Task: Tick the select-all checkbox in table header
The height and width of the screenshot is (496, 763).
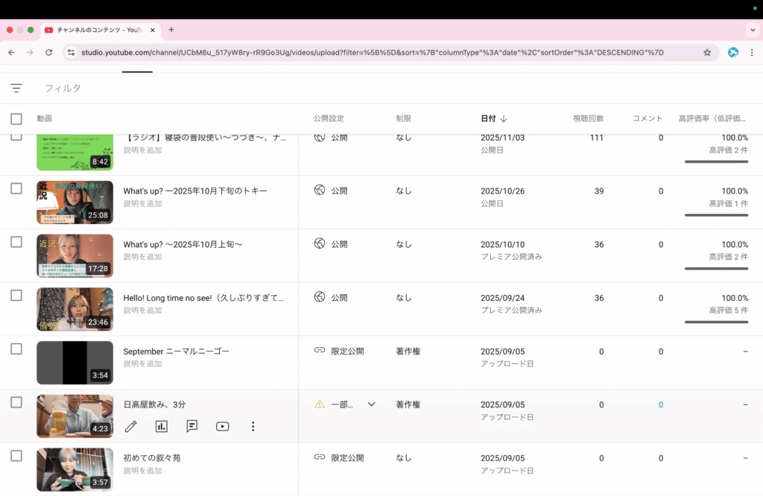Action: click(x=16, y=118)
